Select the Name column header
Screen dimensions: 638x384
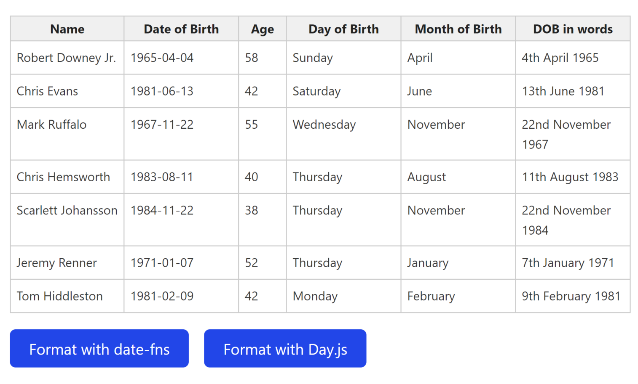pyautogui.click(x=67, y=29)
